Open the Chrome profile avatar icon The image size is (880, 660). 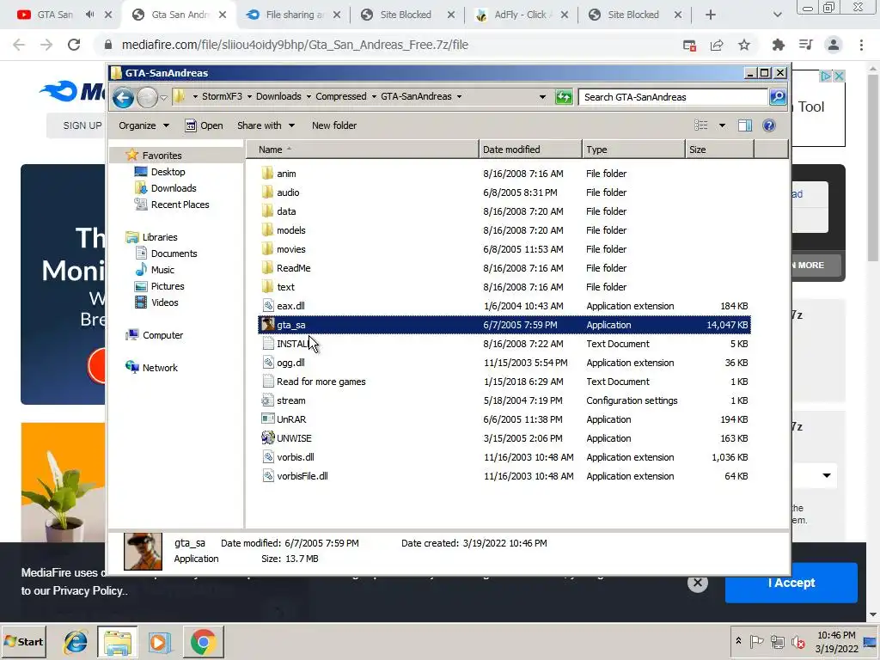click(x=834, y=45)
